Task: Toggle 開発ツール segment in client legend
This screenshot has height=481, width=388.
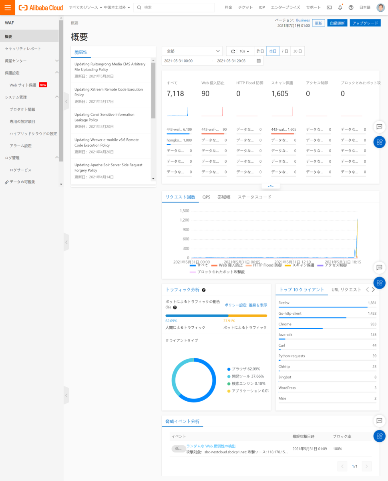Action: coord(245,376)
